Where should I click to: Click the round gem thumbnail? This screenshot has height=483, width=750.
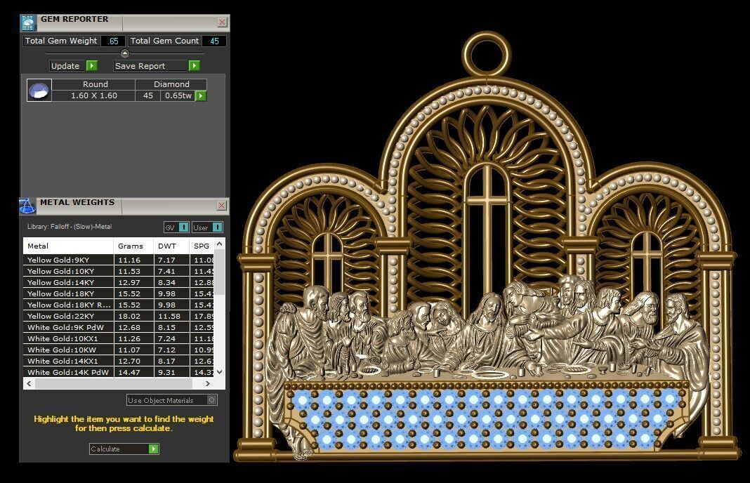tap(39, 90)
